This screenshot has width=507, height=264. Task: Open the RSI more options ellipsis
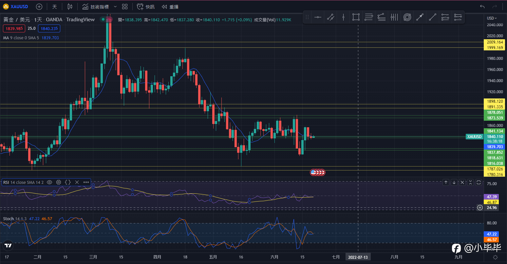(x=86, y=182)
